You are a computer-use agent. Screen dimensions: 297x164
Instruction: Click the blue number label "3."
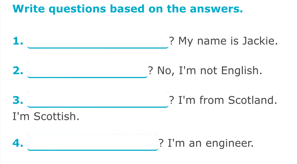click(18, 100)
